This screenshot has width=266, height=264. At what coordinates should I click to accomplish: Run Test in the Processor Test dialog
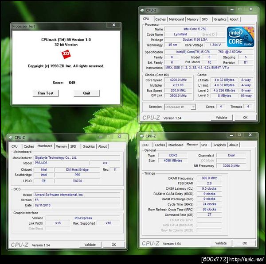pyautogui.click(x=46, y=93)
